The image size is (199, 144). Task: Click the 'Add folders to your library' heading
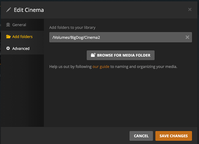click(72, 27)
